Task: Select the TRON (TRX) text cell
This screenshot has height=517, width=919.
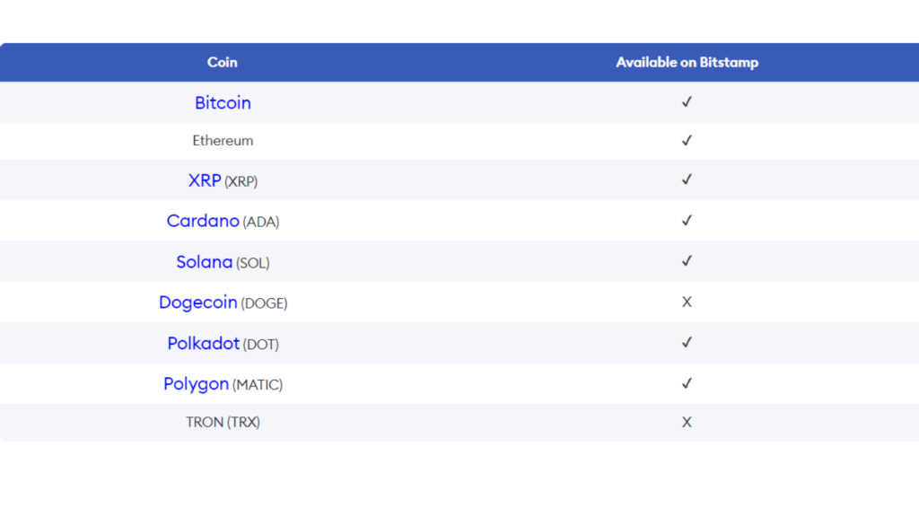Action: pos(223,422)
